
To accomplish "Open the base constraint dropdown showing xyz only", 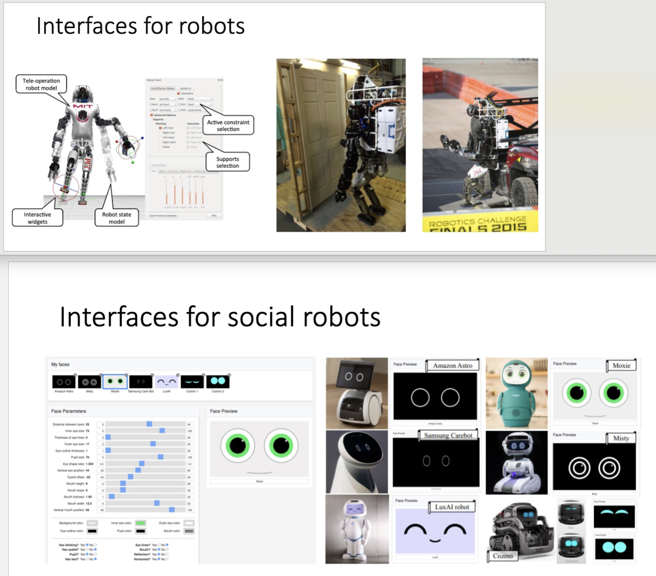I will click(x=168, y=99).
